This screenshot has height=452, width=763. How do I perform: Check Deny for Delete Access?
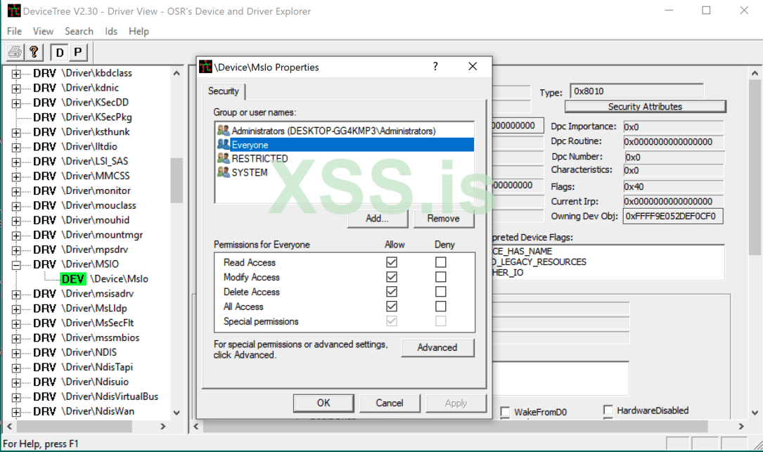click(440, 292)
